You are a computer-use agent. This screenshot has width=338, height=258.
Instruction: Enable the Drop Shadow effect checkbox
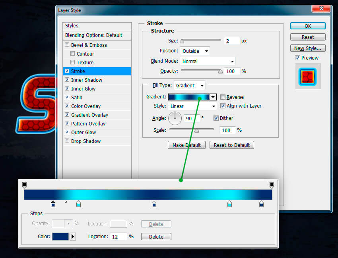point(67,141)
